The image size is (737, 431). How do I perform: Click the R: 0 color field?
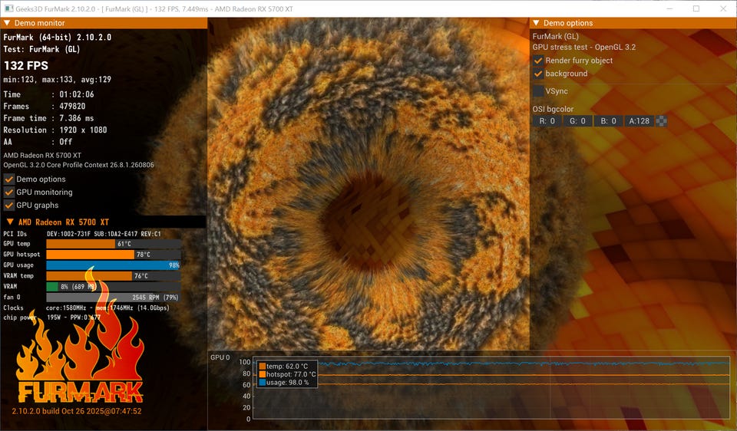pos(547,121)
